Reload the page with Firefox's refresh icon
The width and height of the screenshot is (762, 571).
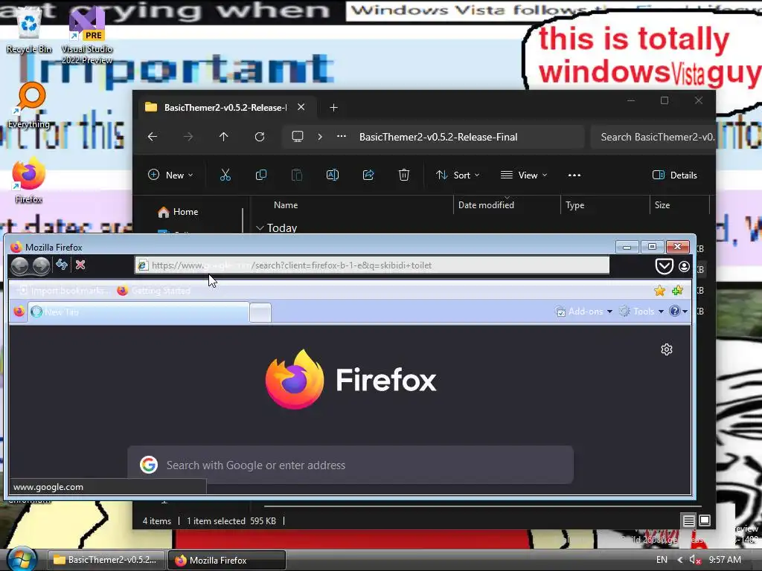pos(62,265)
